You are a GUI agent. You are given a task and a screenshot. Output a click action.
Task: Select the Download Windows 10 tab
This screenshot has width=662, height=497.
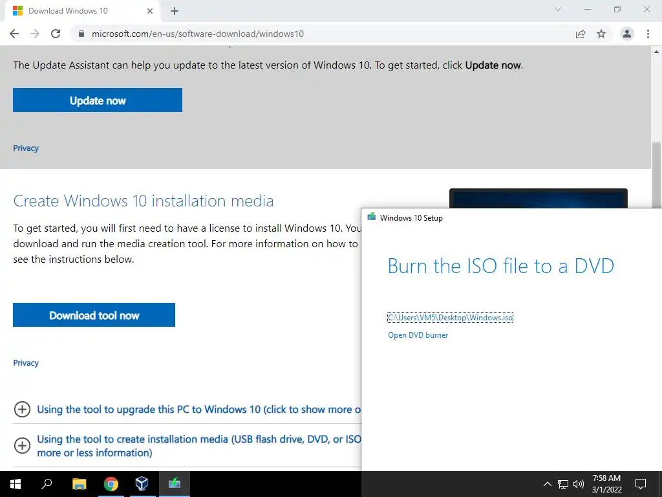click(82, 11)
